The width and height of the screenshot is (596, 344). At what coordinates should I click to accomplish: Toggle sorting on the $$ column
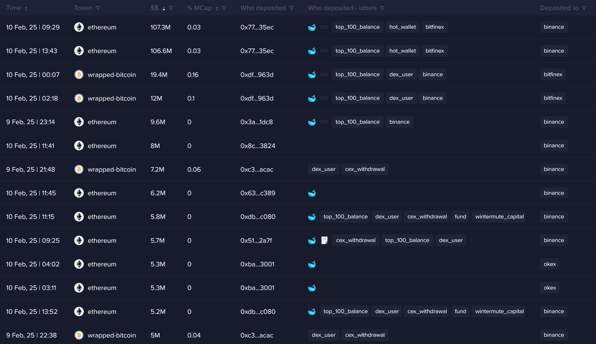[x=164, y=8]
